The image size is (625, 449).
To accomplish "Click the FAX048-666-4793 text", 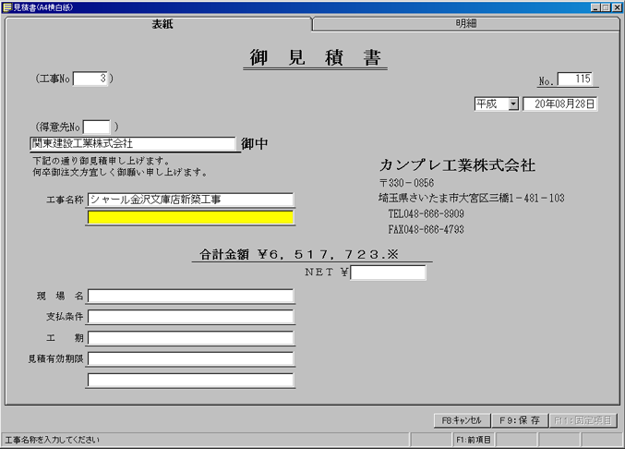I will (x=427, y=229).
